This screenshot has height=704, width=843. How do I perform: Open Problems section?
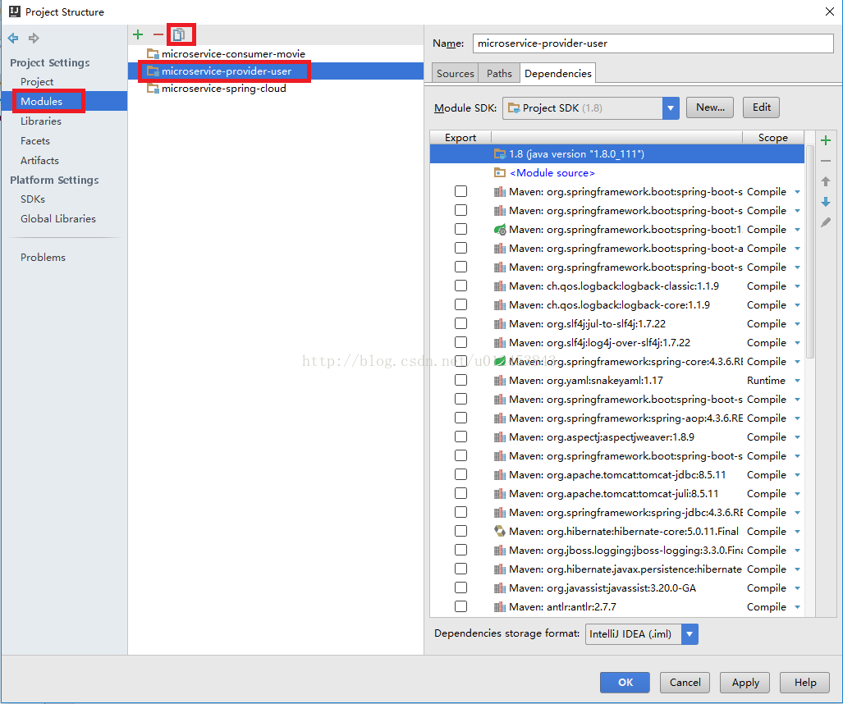tap(43, 258)
